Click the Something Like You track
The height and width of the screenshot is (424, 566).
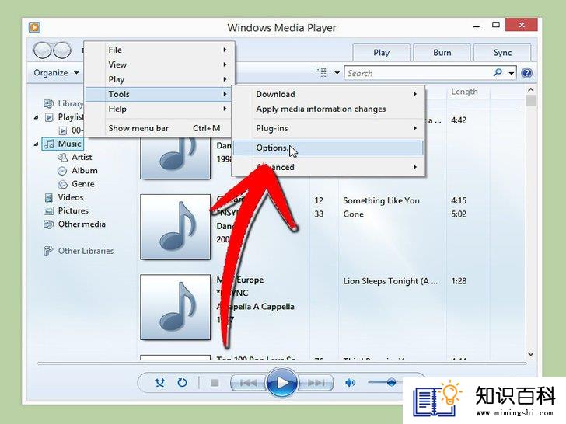pyautogui.click(x=381, y=200)
